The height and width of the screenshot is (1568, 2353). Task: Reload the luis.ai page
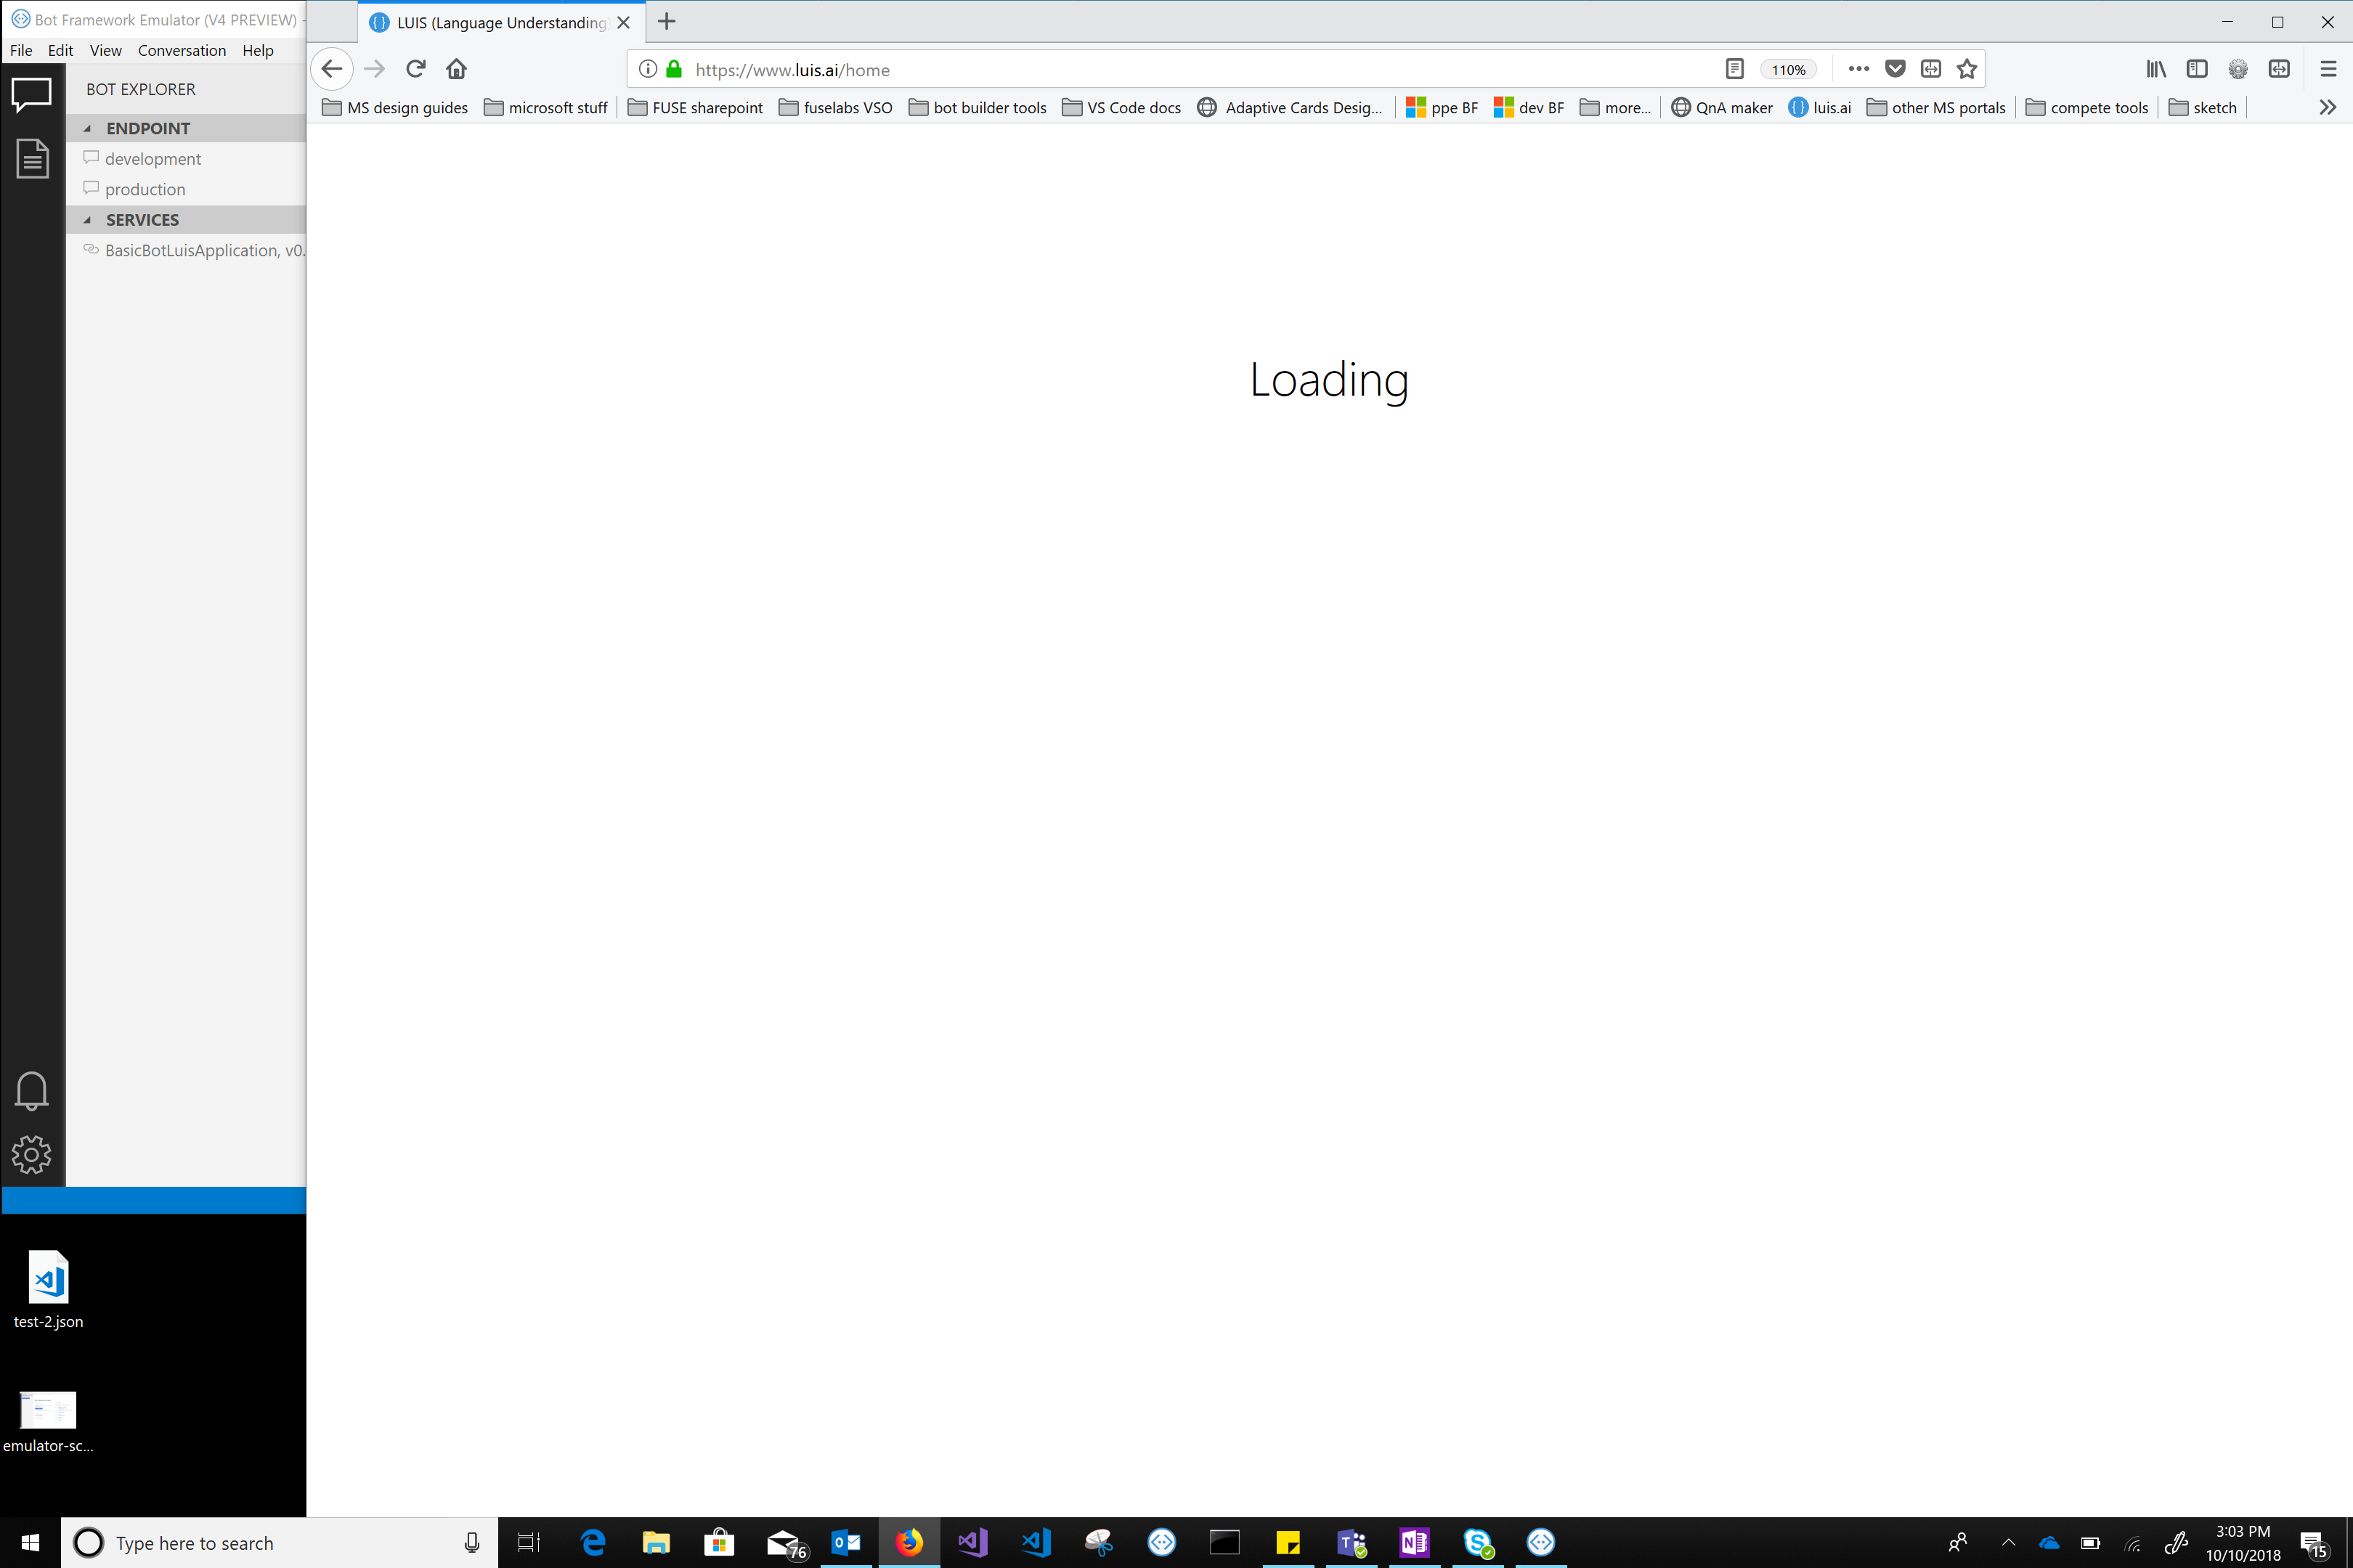tap(416, 69)
